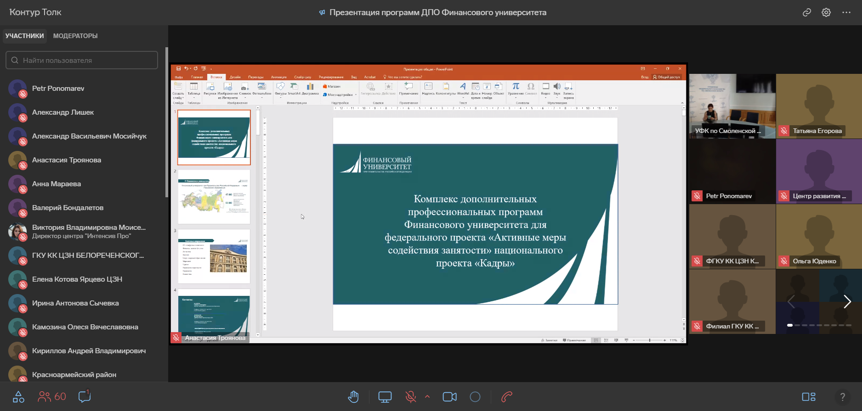Viewport: 862px width, 411px height.
Task: Open the Вставка ribbon tab in shared PowerPoint
Action: [x=216, y=77]
